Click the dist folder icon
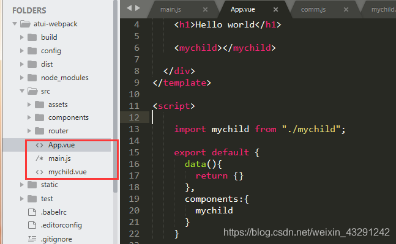This screenshot has width=396, height=244. pyautogui.click(x=32, y=64)
